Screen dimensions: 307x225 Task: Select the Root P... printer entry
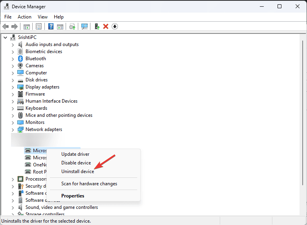(40, 172)
